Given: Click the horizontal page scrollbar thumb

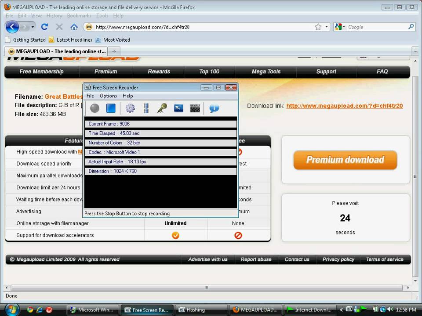Looking at the screenshot, I should point(207,287).
